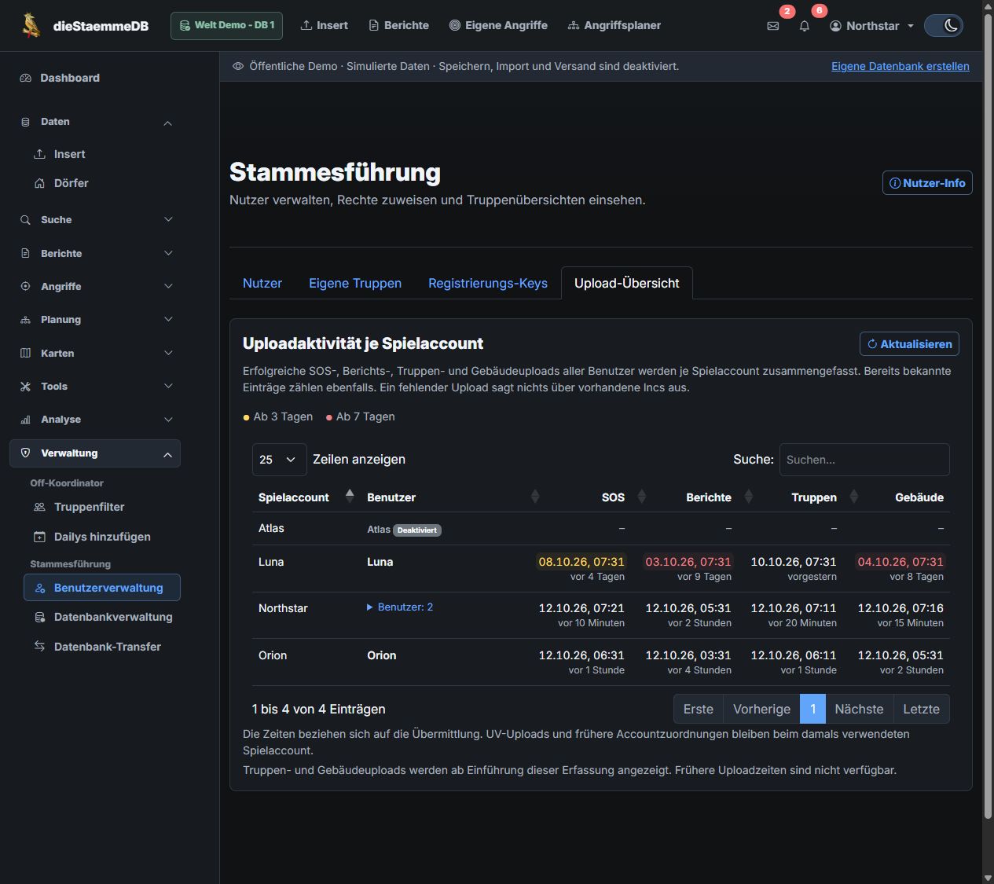This screenshot has width=994, height=884.
Task: Click the Truppenfilter people icon
Action: tap(39, 508)
